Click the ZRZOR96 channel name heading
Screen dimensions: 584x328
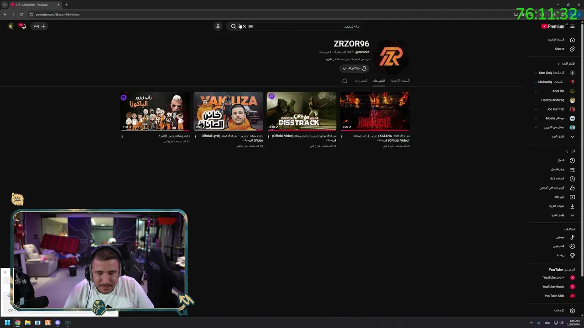coord(351,44)
